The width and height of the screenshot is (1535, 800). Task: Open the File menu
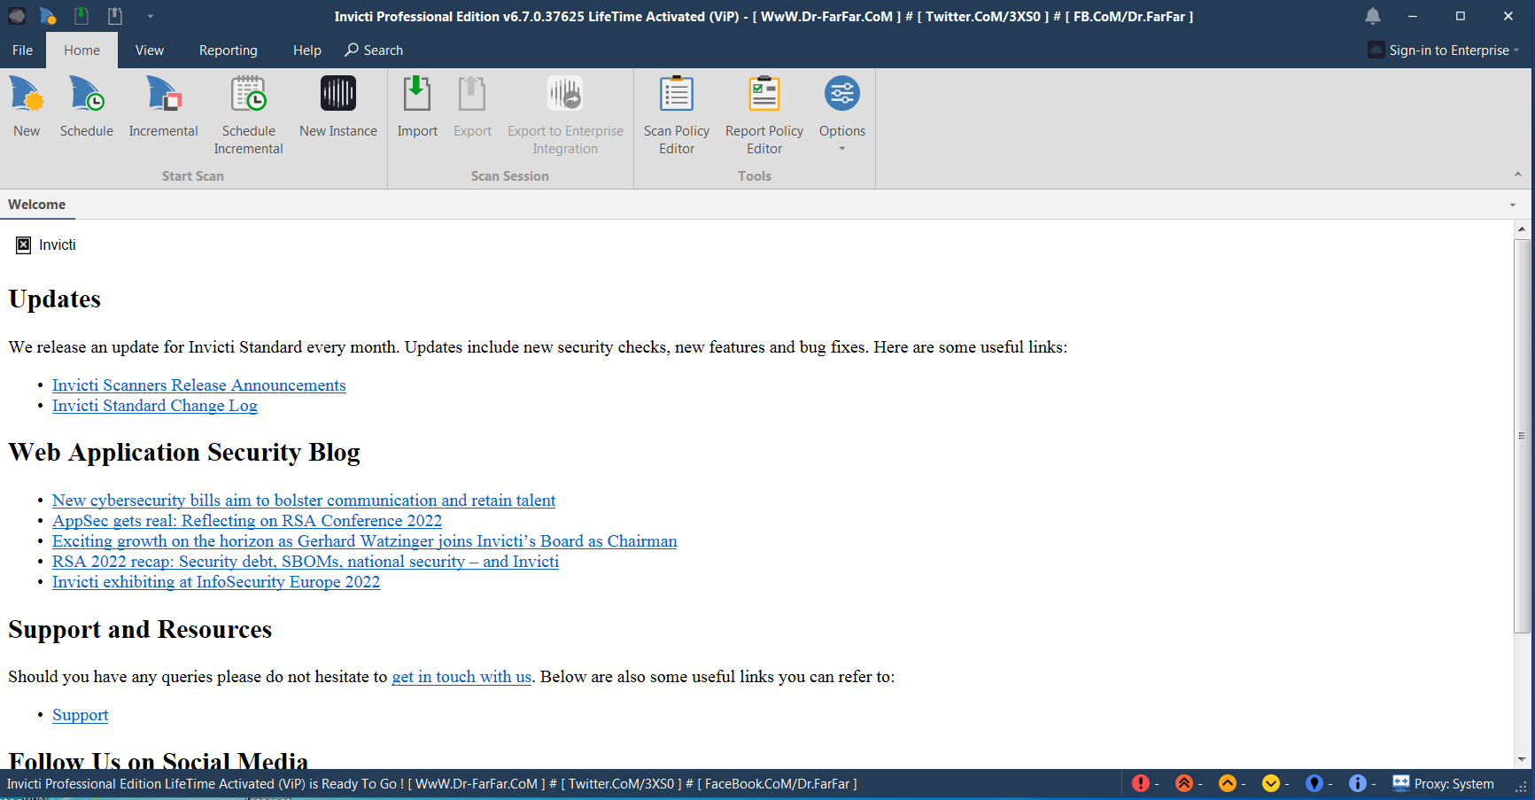coord(22,50)
